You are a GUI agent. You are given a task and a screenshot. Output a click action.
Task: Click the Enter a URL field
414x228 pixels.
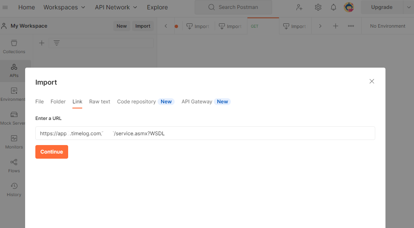(x=205, y=133)
